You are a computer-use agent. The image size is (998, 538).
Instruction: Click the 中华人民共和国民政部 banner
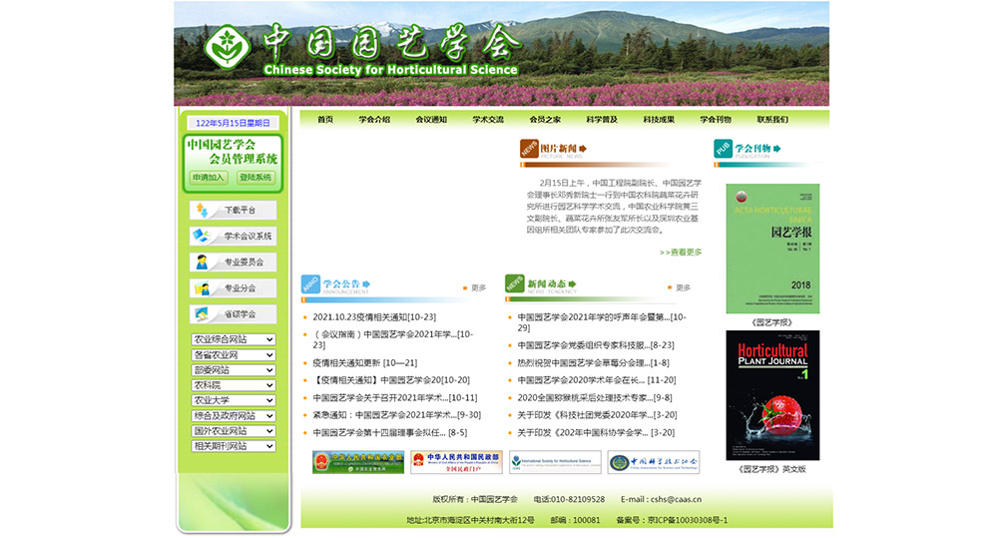456,462
